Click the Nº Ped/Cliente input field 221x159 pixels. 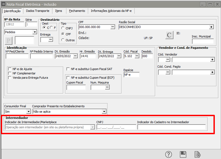17,56
